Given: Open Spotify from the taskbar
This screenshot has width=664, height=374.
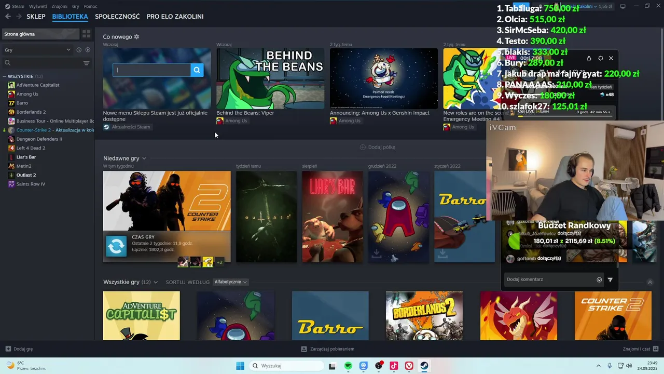Looking at the screenshot, I should pos(348,366).
